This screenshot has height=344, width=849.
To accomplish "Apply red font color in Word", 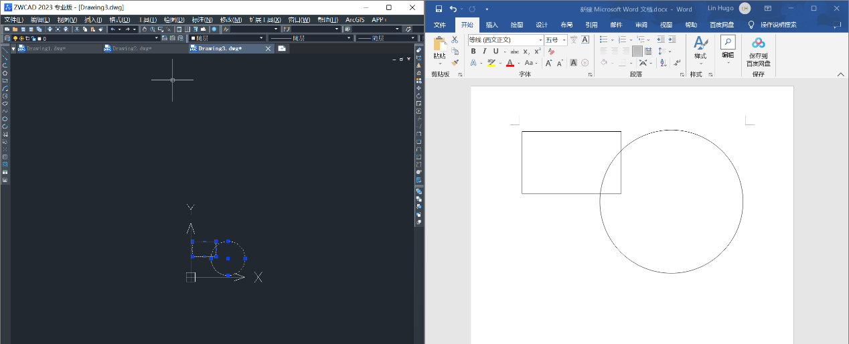I will tap(510, 63).
